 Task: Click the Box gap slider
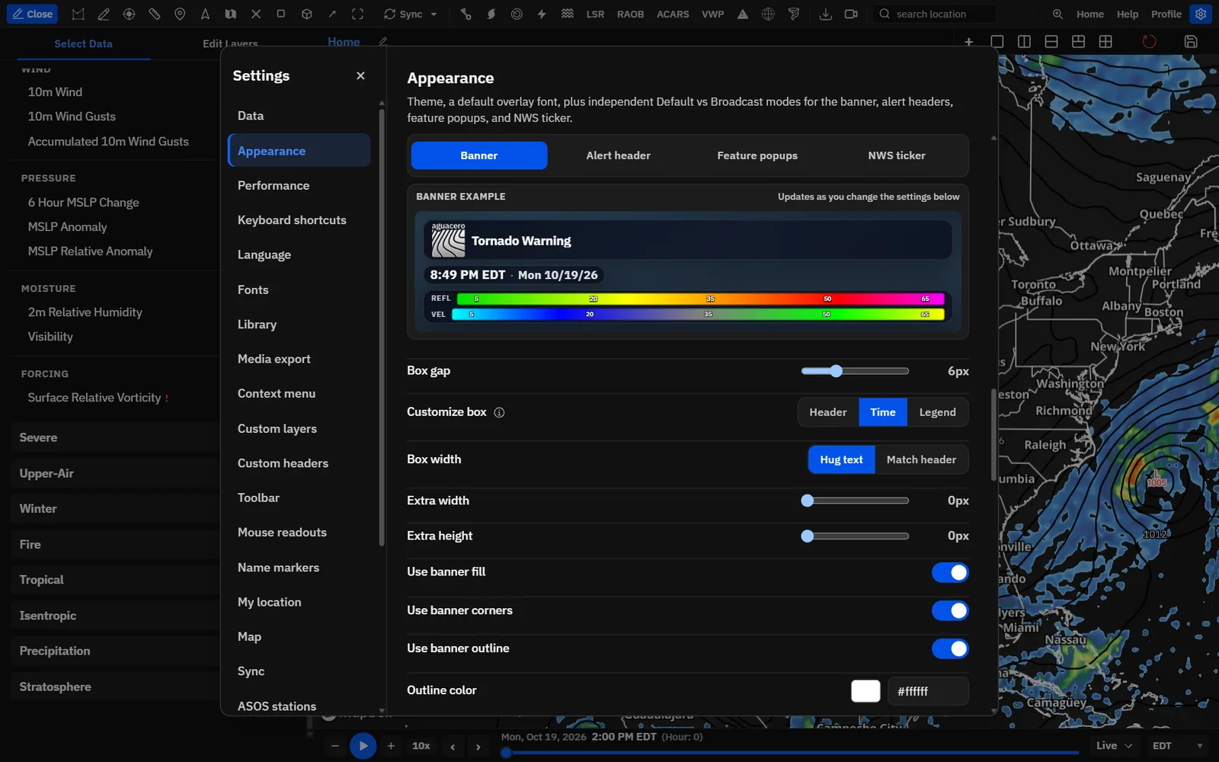[x=855, y=371]
